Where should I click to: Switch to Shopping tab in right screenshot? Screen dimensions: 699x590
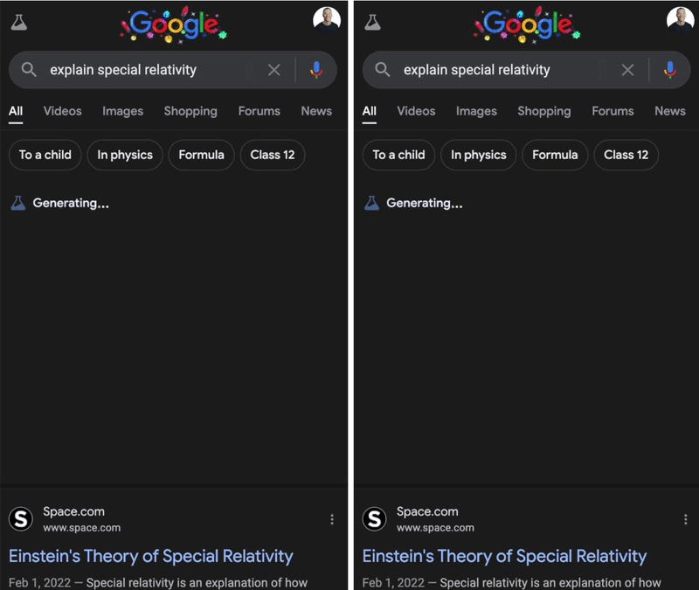(x=543, y=111)
